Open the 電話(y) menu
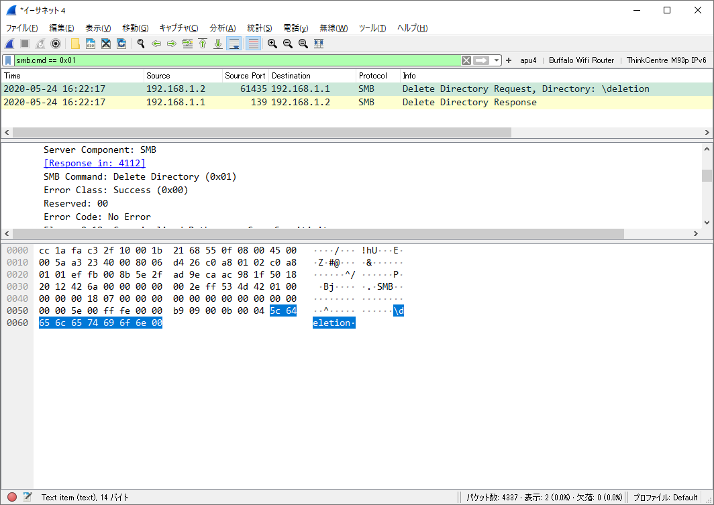 pyautogui.click(x=295, y=28)
